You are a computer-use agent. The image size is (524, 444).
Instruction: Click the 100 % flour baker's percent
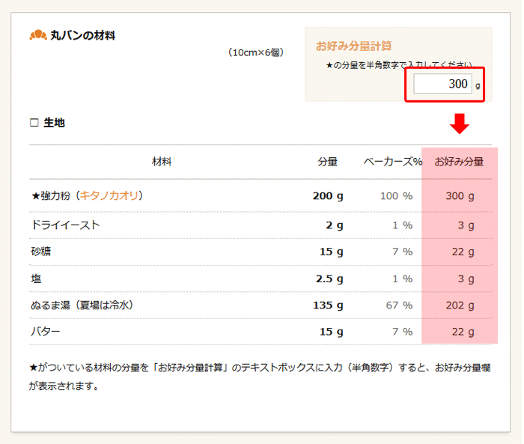[x=396, y=196]
